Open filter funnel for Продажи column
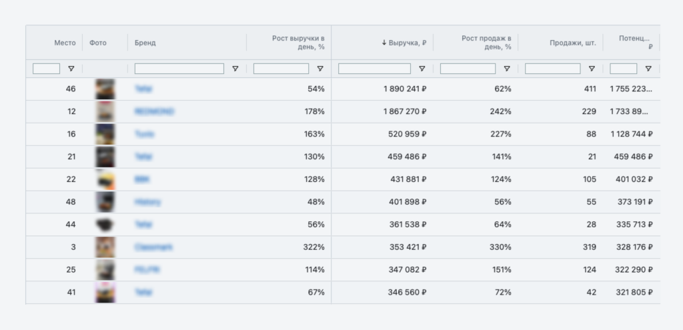Viewport: 683px width, 330px height. click(x=592, y=69)
